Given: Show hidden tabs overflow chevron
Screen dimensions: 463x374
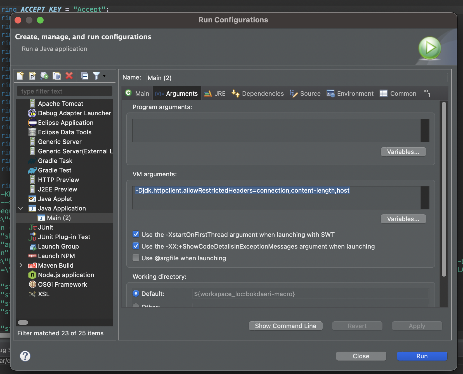Looking at the screenshot, I should [x=427, y=93].
